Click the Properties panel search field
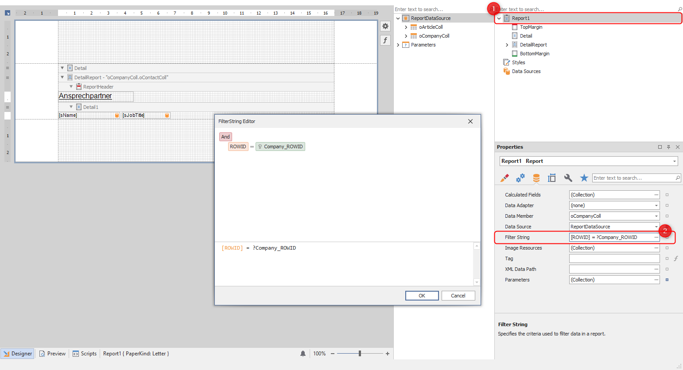The height and width of the screenshot is (370, 683). click(x=636, y=178)
